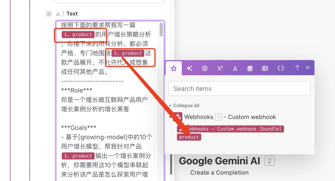Open the help question mark icon
The height and width of the screenshot is (181, 335).
coord(297,68)
